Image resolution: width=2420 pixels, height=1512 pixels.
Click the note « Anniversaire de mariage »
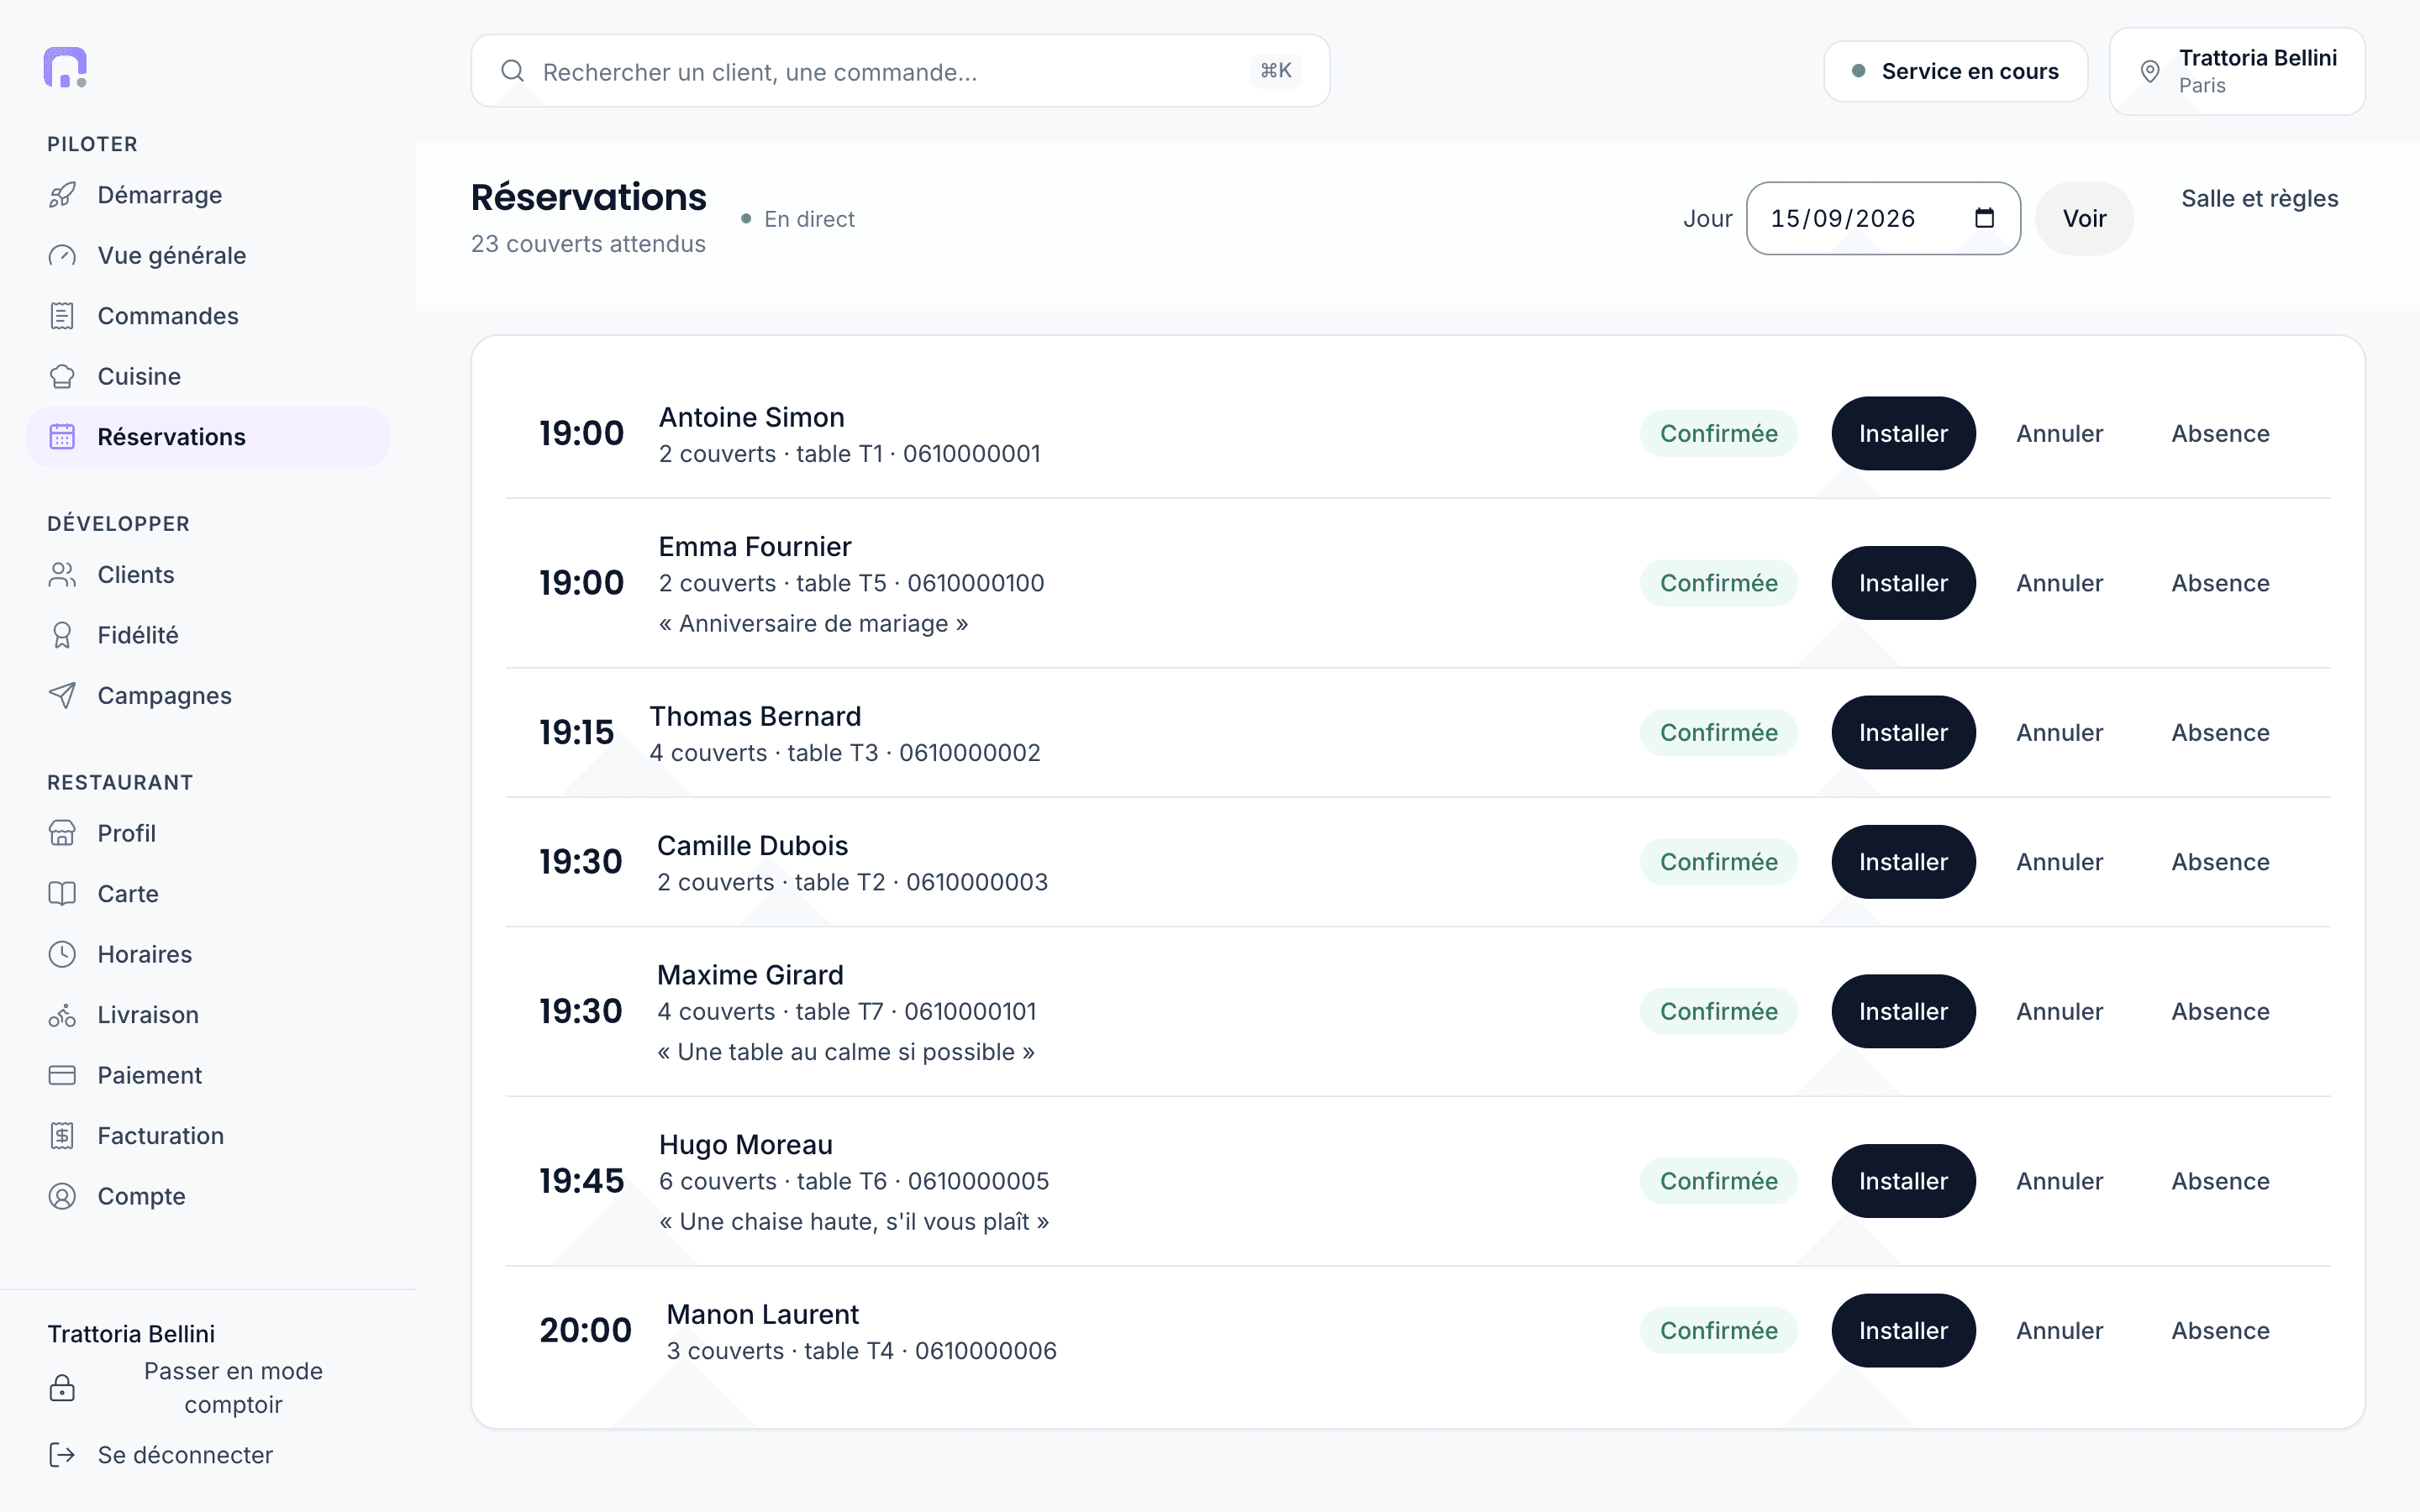[813, 624]
